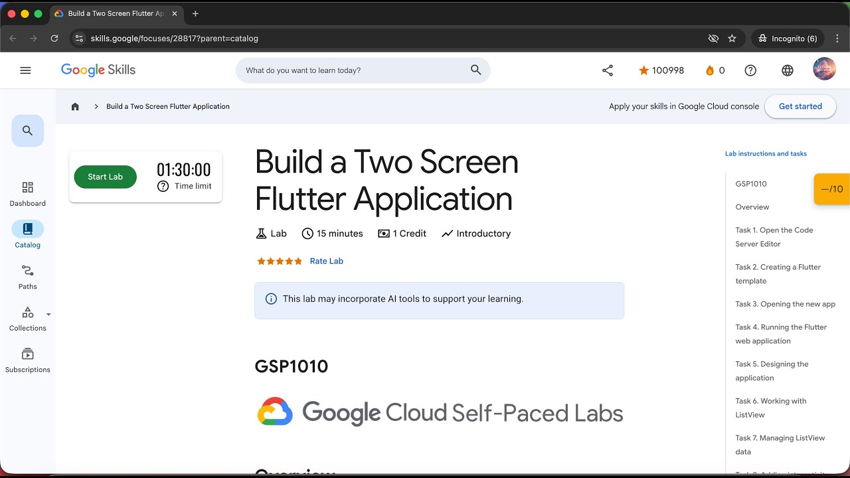The height and width of the screenshot is (478, 850).
Task: Click the Lab instructions and tasks heading
Action: click(x=766, y=153)
